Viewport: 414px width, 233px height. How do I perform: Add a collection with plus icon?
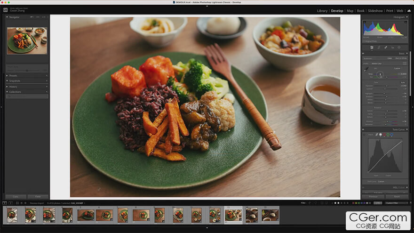(47, 92)
